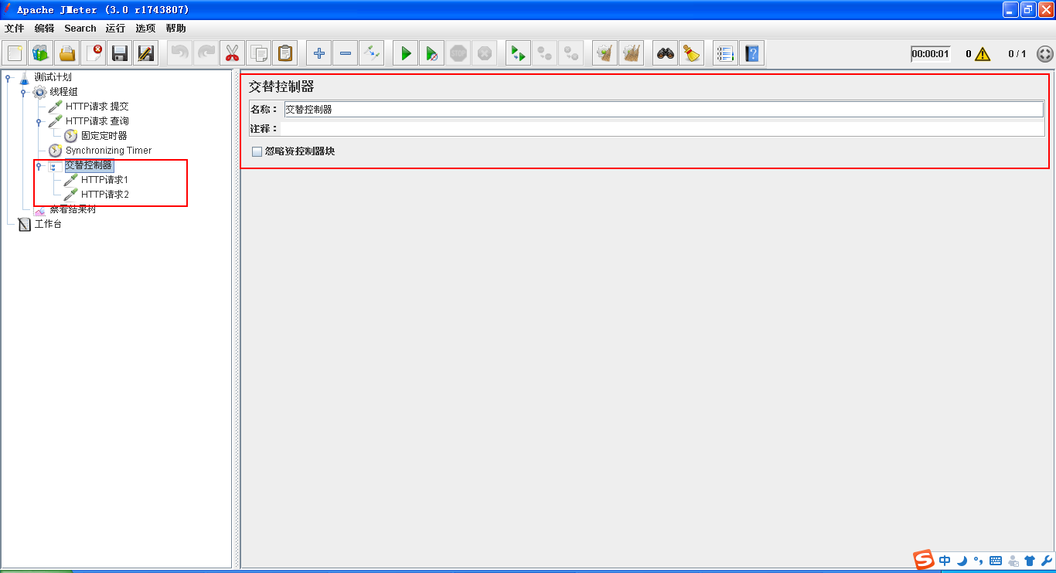Select HTTP请求1 in the tree
This screenshot has height=573, width=1056.
[x=104, y=180]
